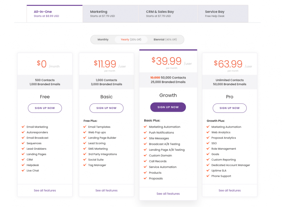Viewport: 282px width, 207px height.
Task: Show all features under Growth plan
Action: (168, 194)
